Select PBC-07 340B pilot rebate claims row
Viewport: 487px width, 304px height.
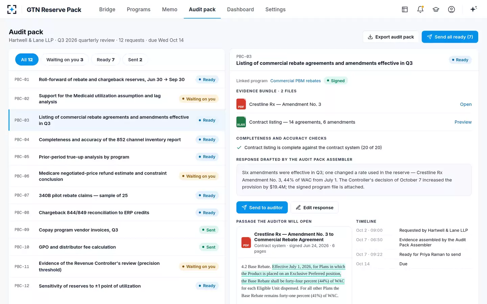point(117,196)
